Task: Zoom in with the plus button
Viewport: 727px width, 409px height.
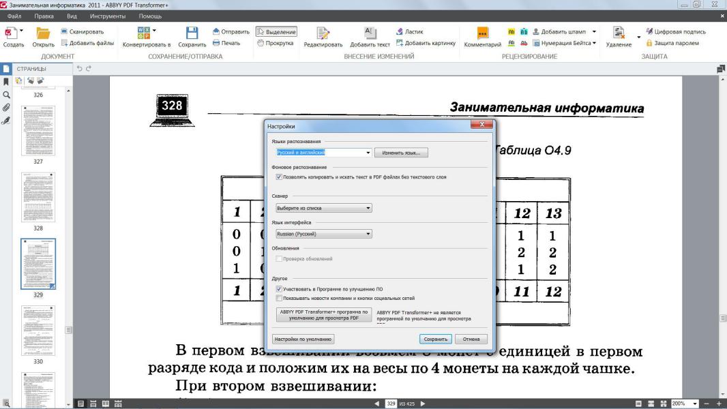Action: point(719,404)
